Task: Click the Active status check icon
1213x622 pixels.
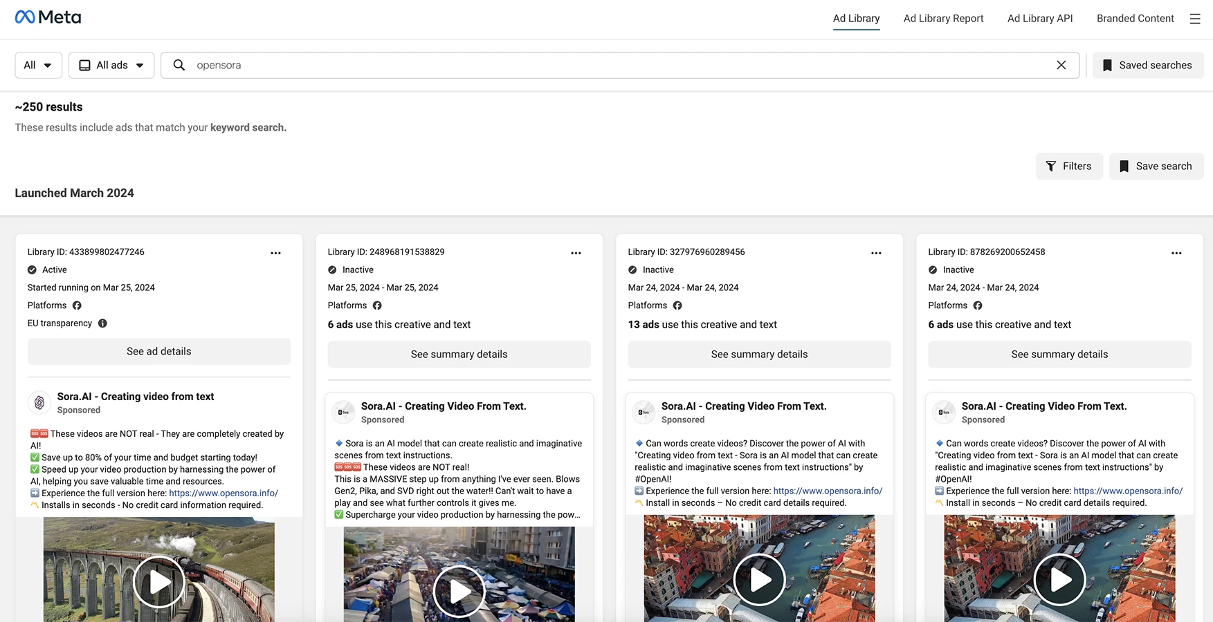Action: click(x=32, y=270)
